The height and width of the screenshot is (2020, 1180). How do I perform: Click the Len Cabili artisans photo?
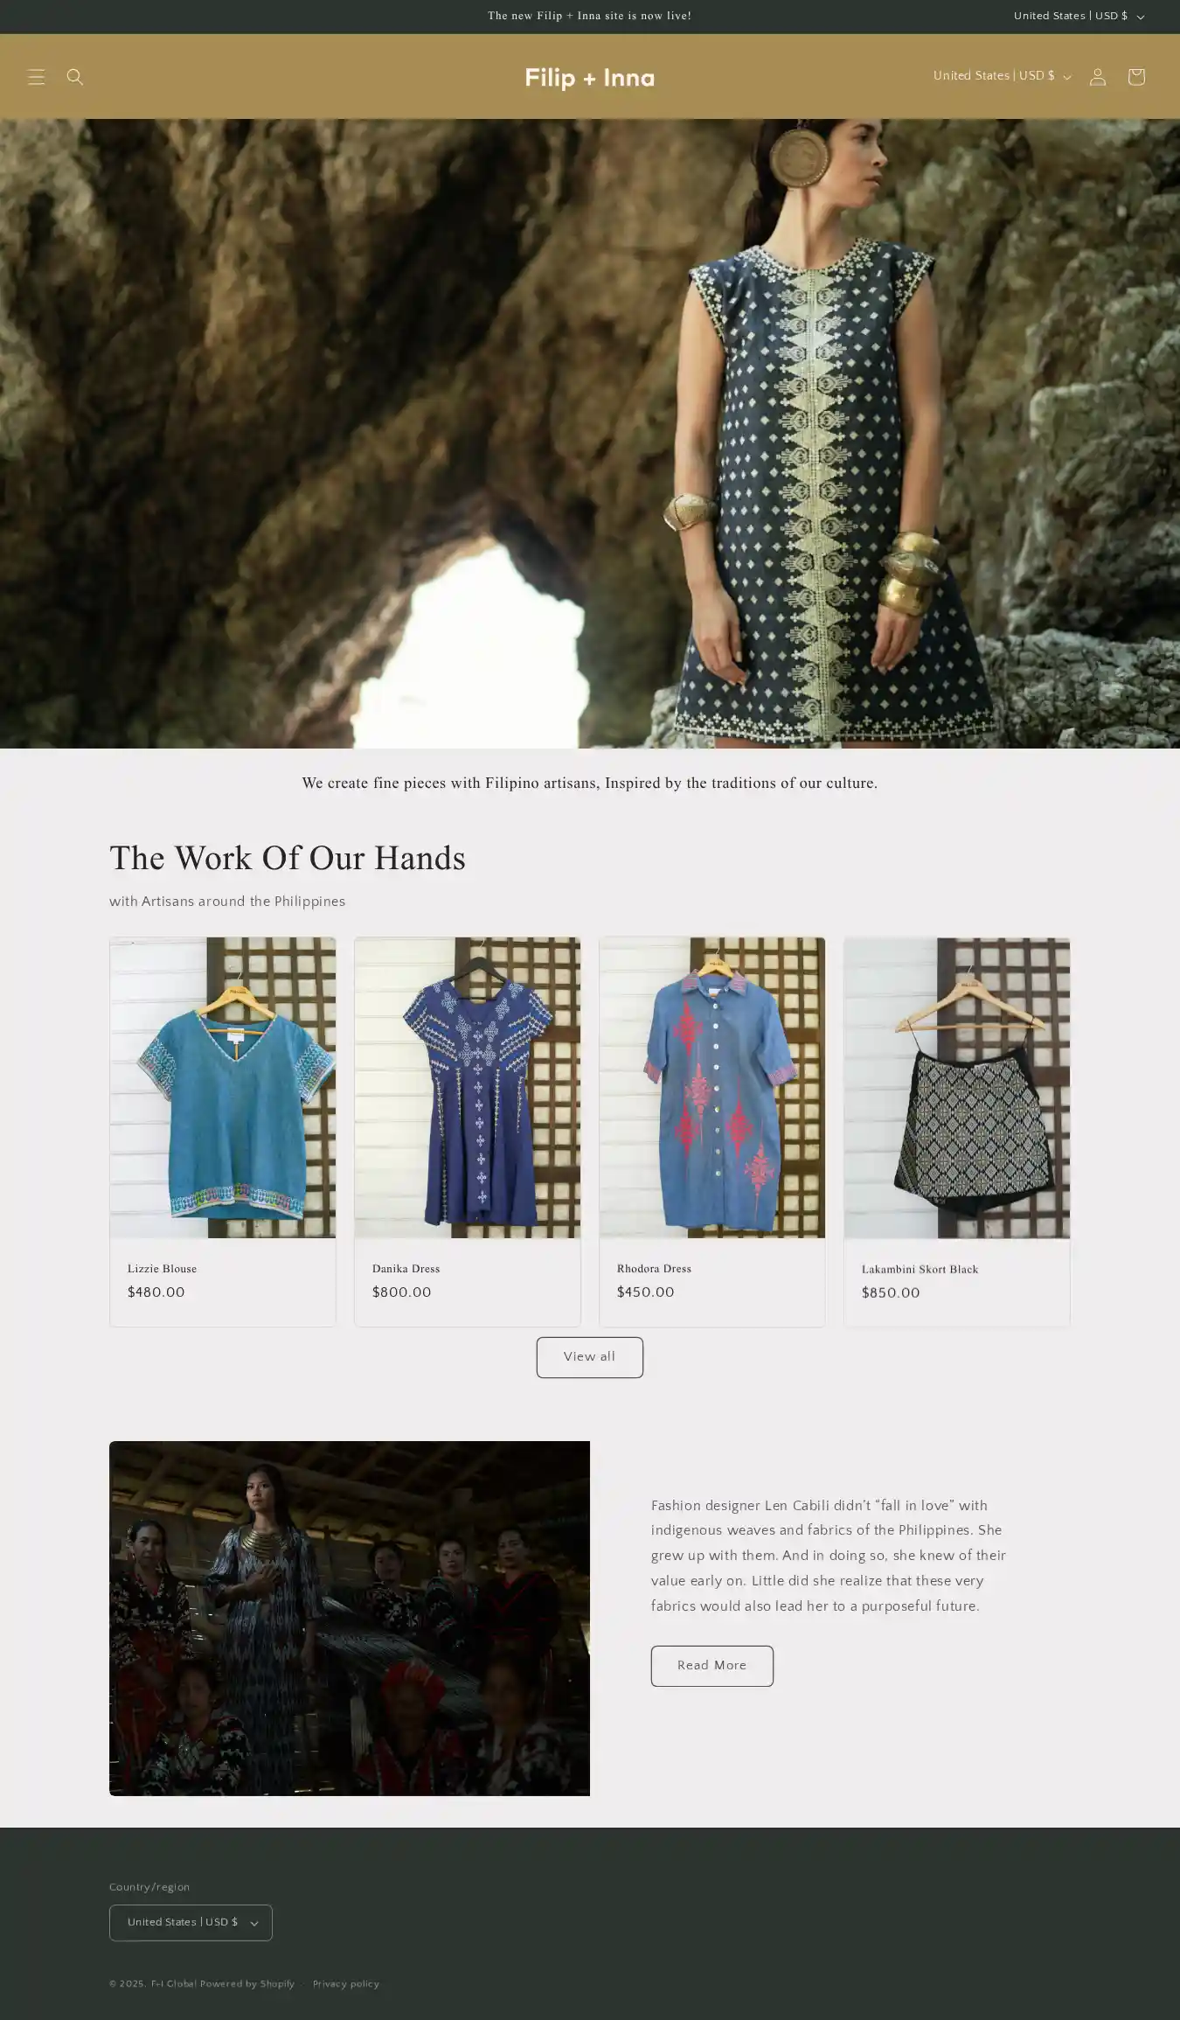[350, 1618]
